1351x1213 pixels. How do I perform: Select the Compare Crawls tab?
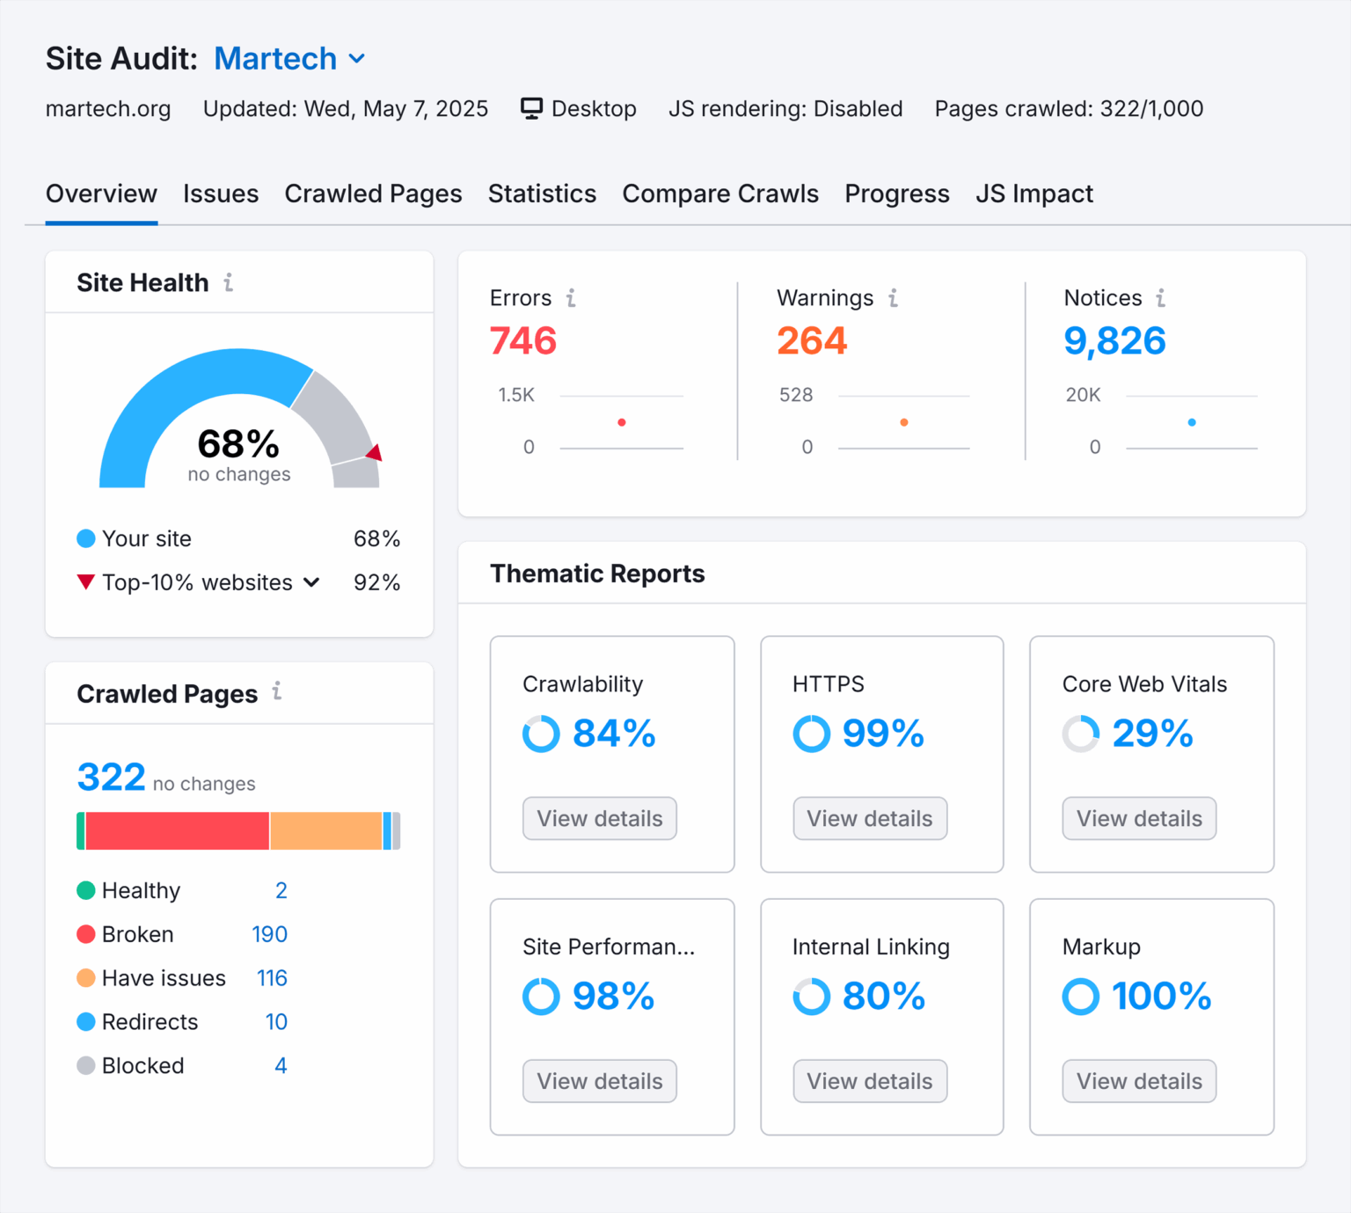(x=720, y=194)
